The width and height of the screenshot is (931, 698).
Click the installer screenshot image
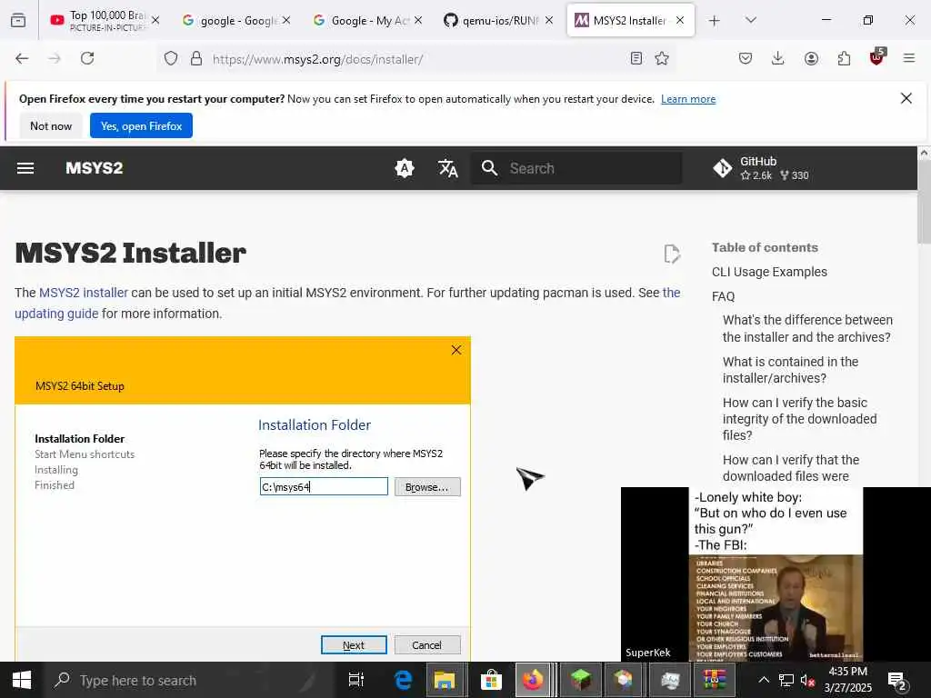(x=243, y=499)
